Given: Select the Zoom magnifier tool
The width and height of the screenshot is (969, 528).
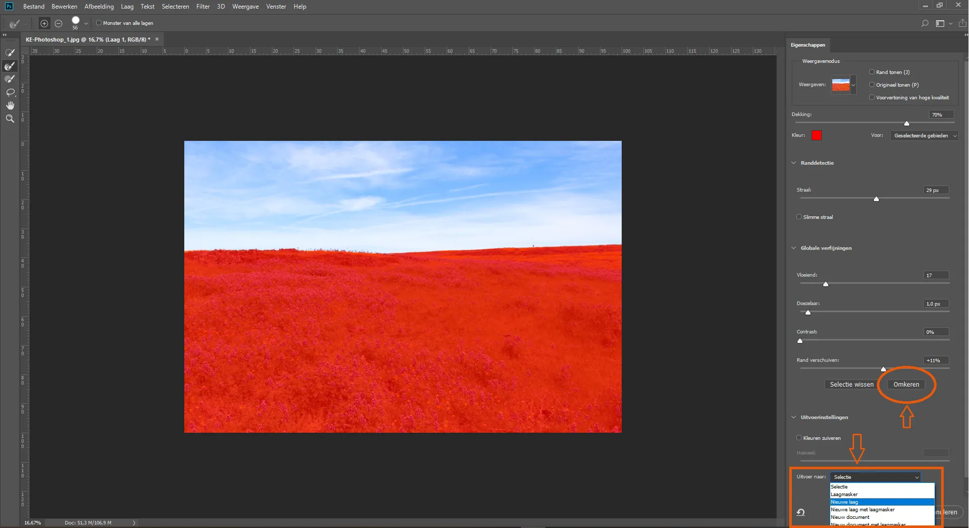Looking at the screenshot, I should pos(10,119).
